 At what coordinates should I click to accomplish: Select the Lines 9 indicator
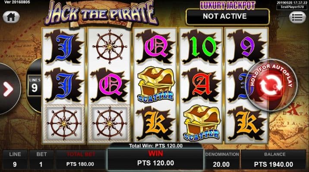pyautogui.click(x=35, y=86)
